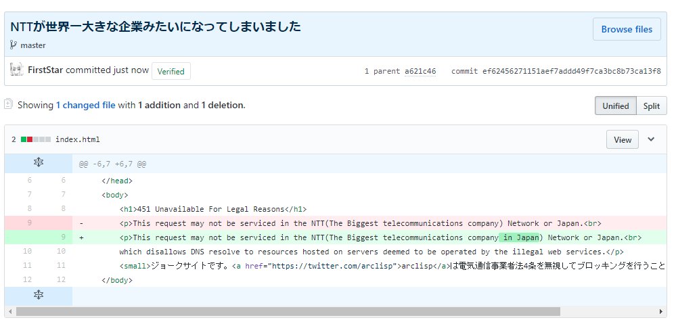Screen dimensions: 676x322
Task: Switch diff to Split view
Action: pyautogui.click(x=652, y=106)
